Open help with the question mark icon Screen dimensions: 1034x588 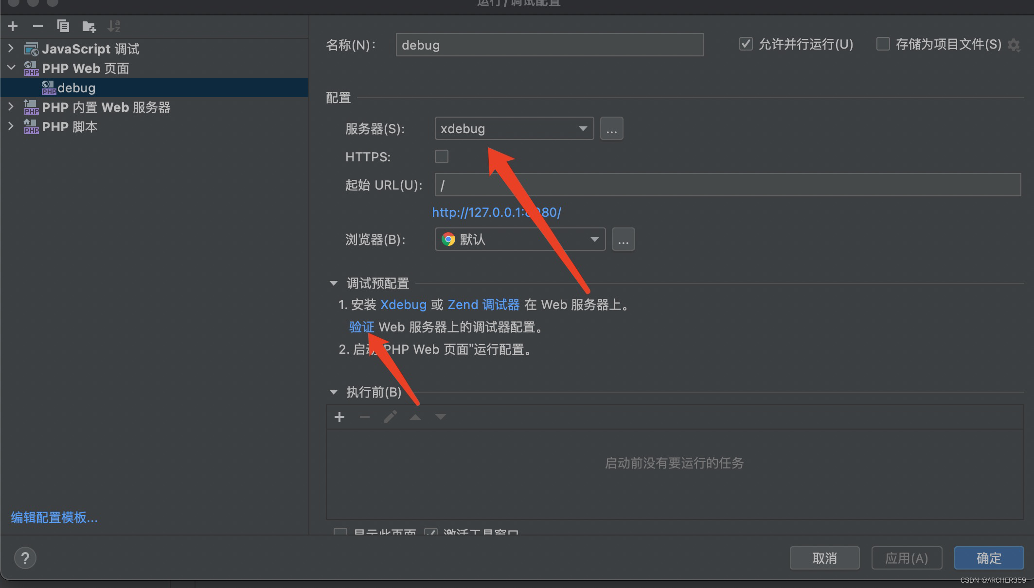coord(25,558)
